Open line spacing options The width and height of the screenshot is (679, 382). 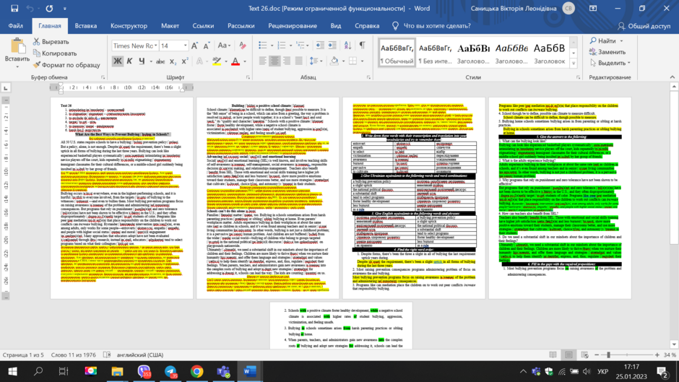tap(315, 61)
